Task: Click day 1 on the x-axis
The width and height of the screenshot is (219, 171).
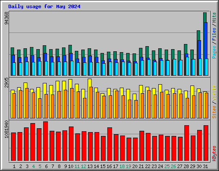Action: pyautogui.click(x=14, y=166)
